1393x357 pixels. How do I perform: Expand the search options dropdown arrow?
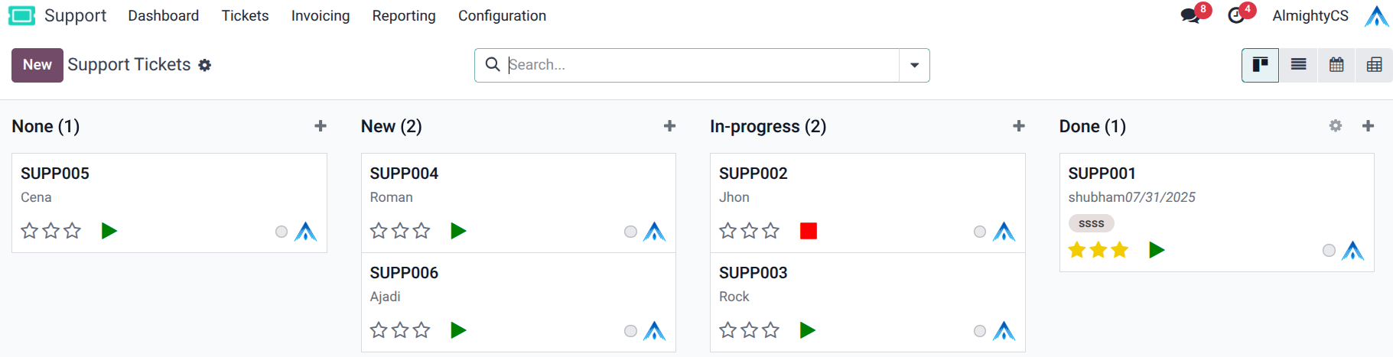coord(914,65)
